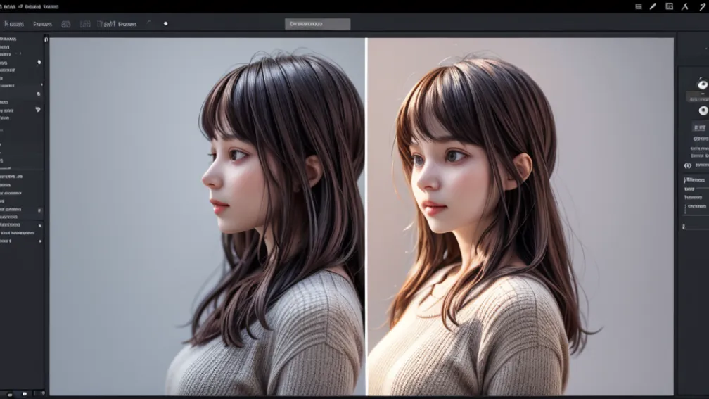This screenshot has width=709, height=399.
Task: Select the pencil icon in the top bar
Action: [x=653, y=6]
